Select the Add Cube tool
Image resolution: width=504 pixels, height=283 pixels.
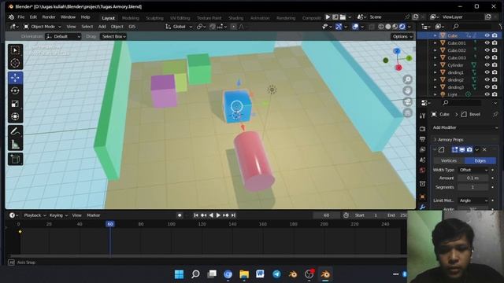[x=15, y=159]
